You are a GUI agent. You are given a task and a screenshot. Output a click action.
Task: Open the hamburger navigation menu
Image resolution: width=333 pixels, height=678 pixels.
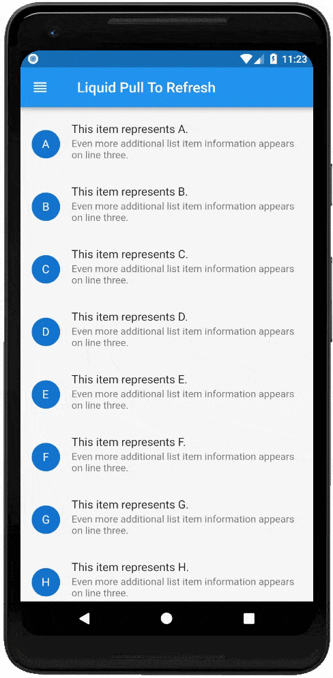(40, 87)
